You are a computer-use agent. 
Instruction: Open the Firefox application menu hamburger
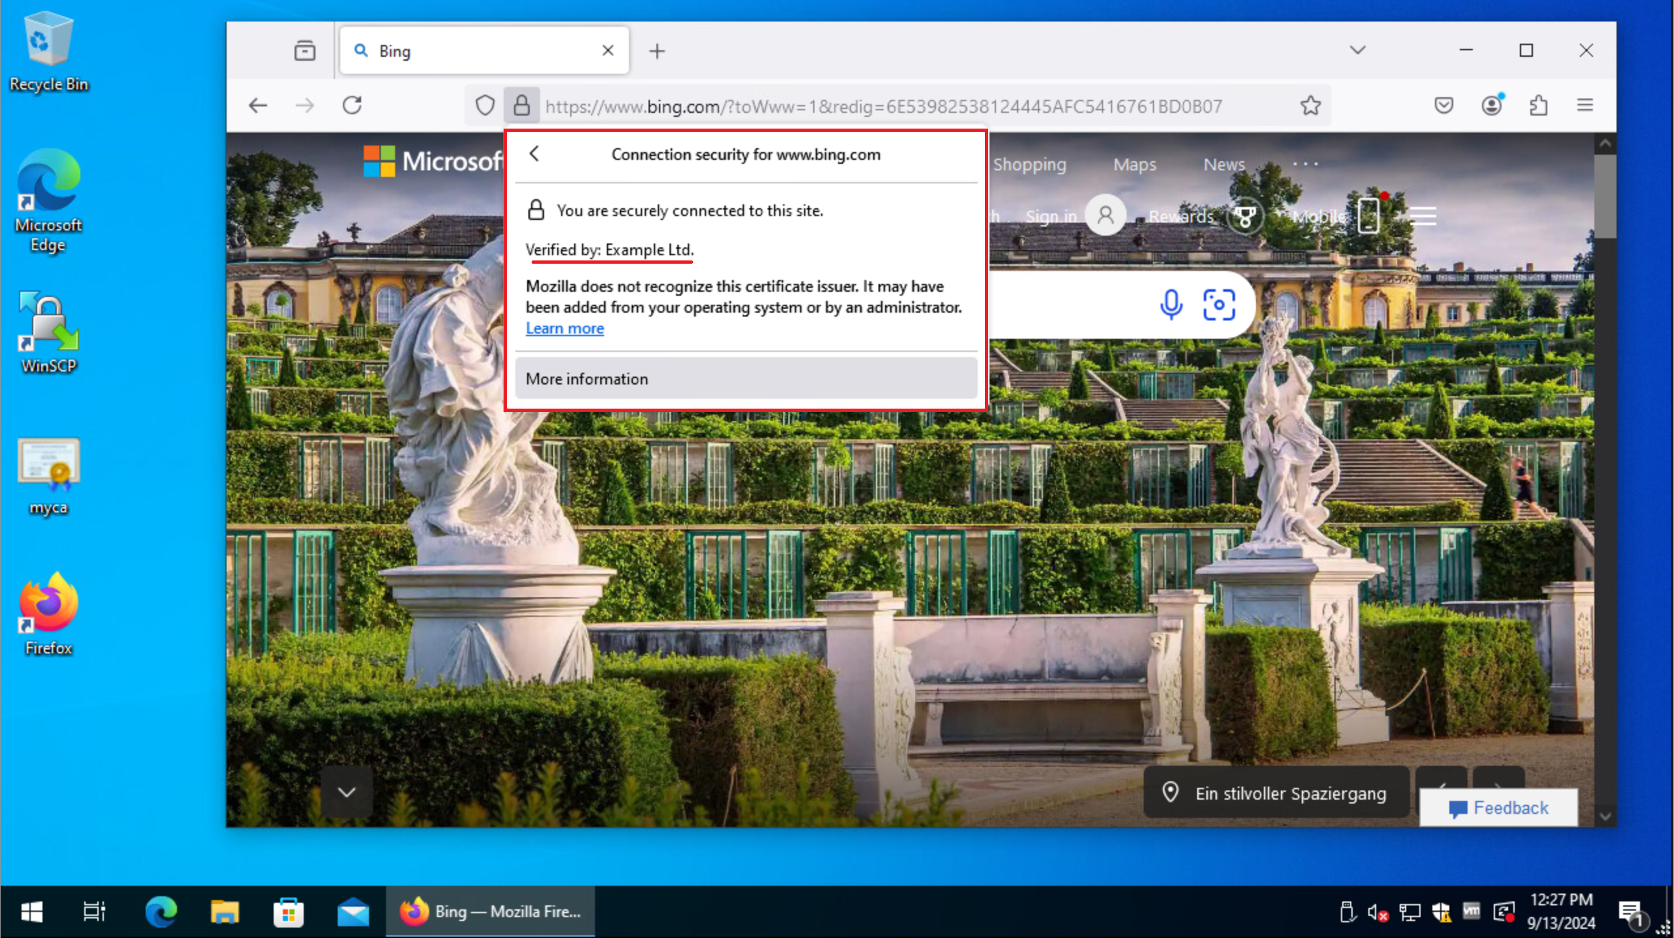point(1585,105)
